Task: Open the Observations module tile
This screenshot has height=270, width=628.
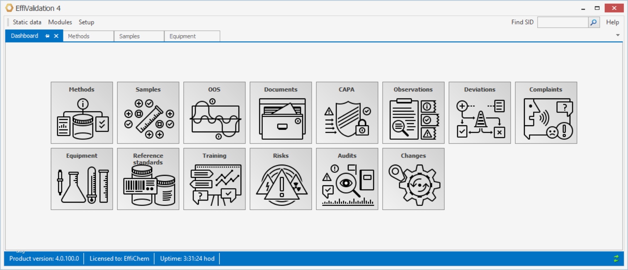Action: [x=413, y=112]
